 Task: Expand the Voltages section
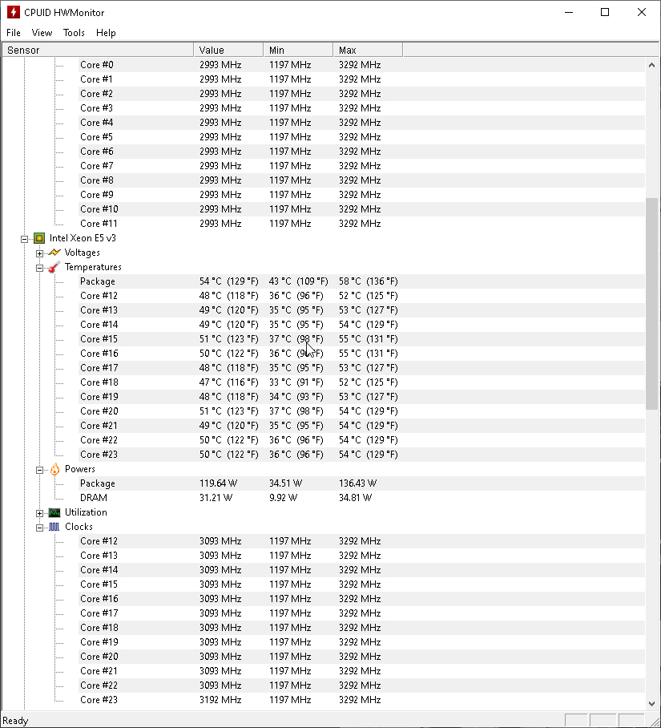pos(39,253)
